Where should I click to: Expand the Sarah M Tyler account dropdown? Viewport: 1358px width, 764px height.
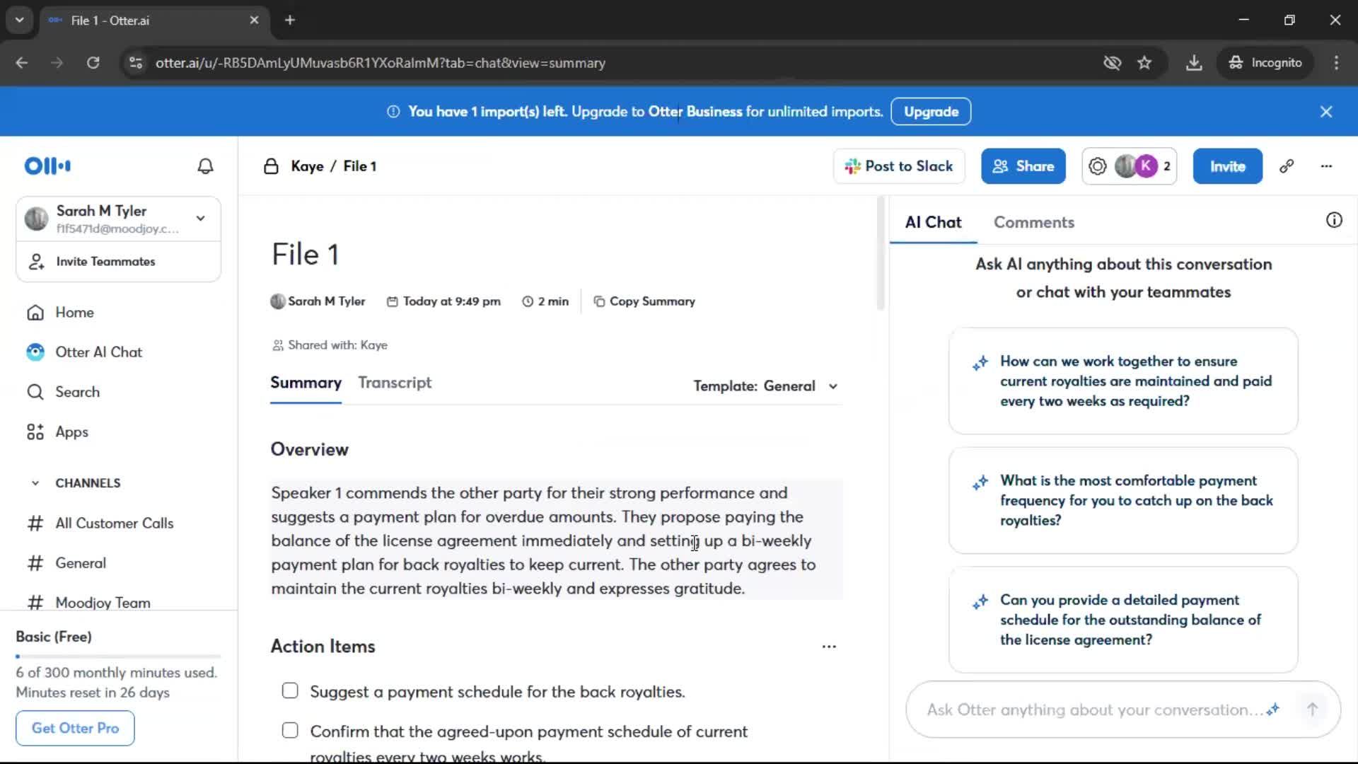point(201,218)
